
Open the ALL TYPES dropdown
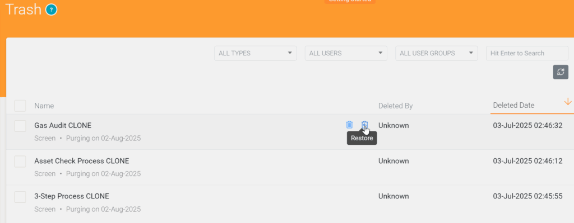pos(256,53)
